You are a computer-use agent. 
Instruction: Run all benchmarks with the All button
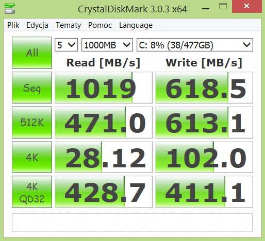coord(32,53)
